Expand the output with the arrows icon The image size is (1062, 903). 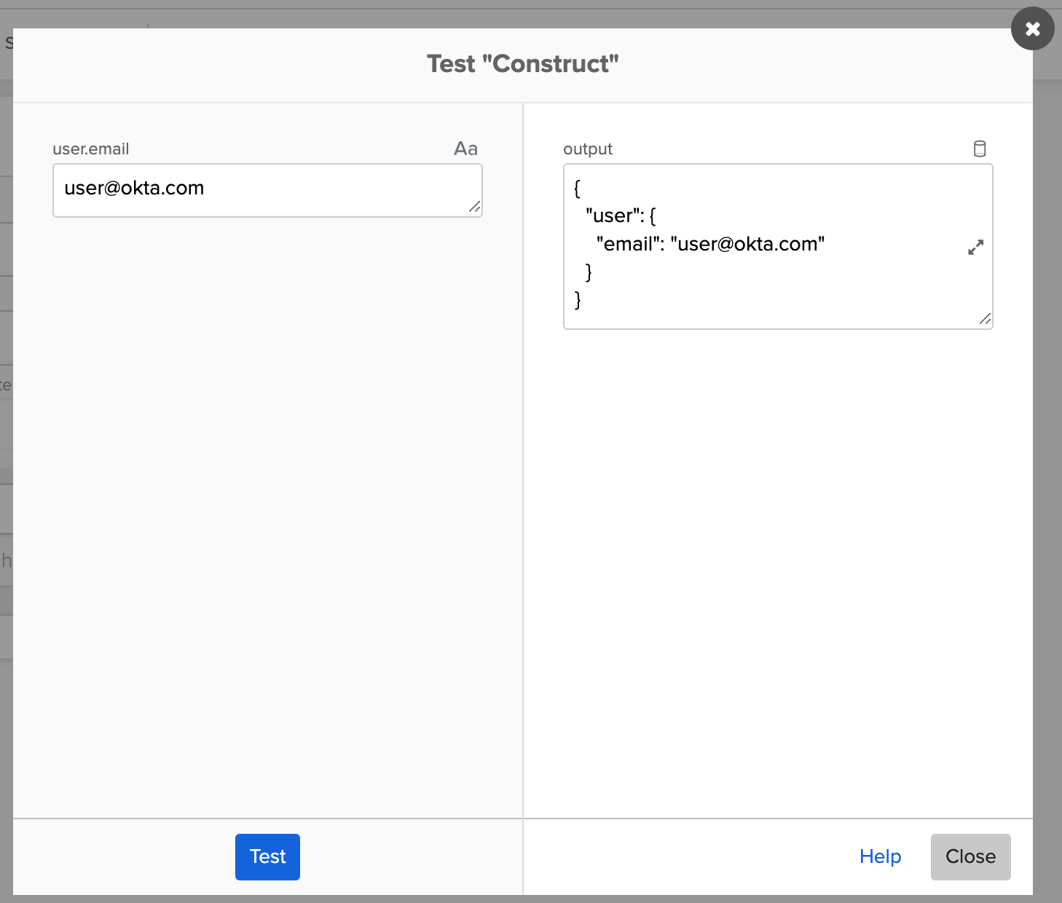975,248
